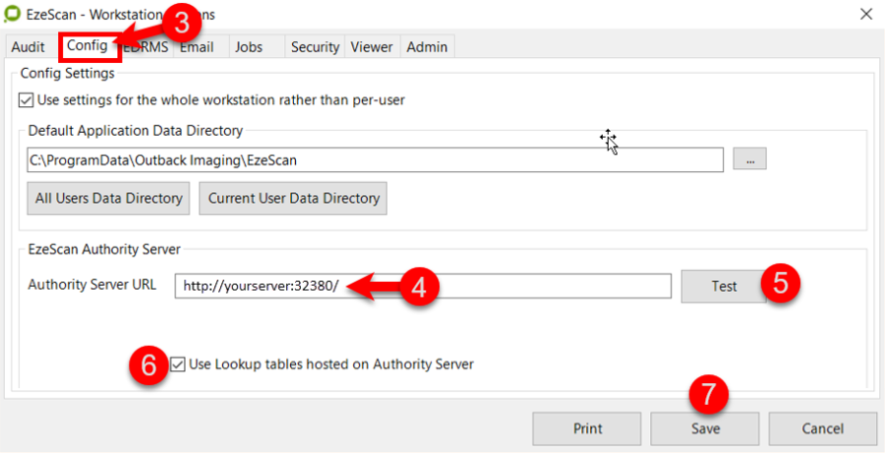Switch to the Security tab
Screen dimensions: 885x453
(x=315, y=47)
